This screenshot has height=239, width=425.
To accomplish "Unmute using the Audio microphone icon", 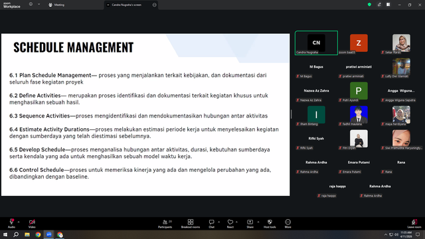I will [11, 222].
